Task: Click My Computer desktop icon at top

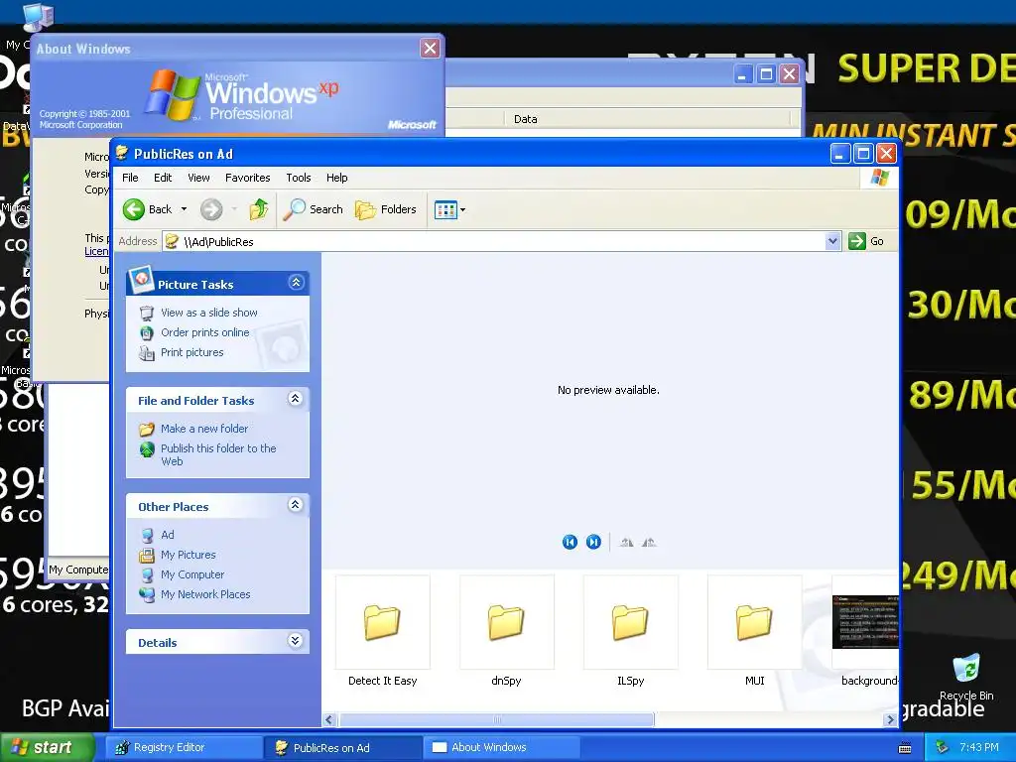Action: click(37, 17)
